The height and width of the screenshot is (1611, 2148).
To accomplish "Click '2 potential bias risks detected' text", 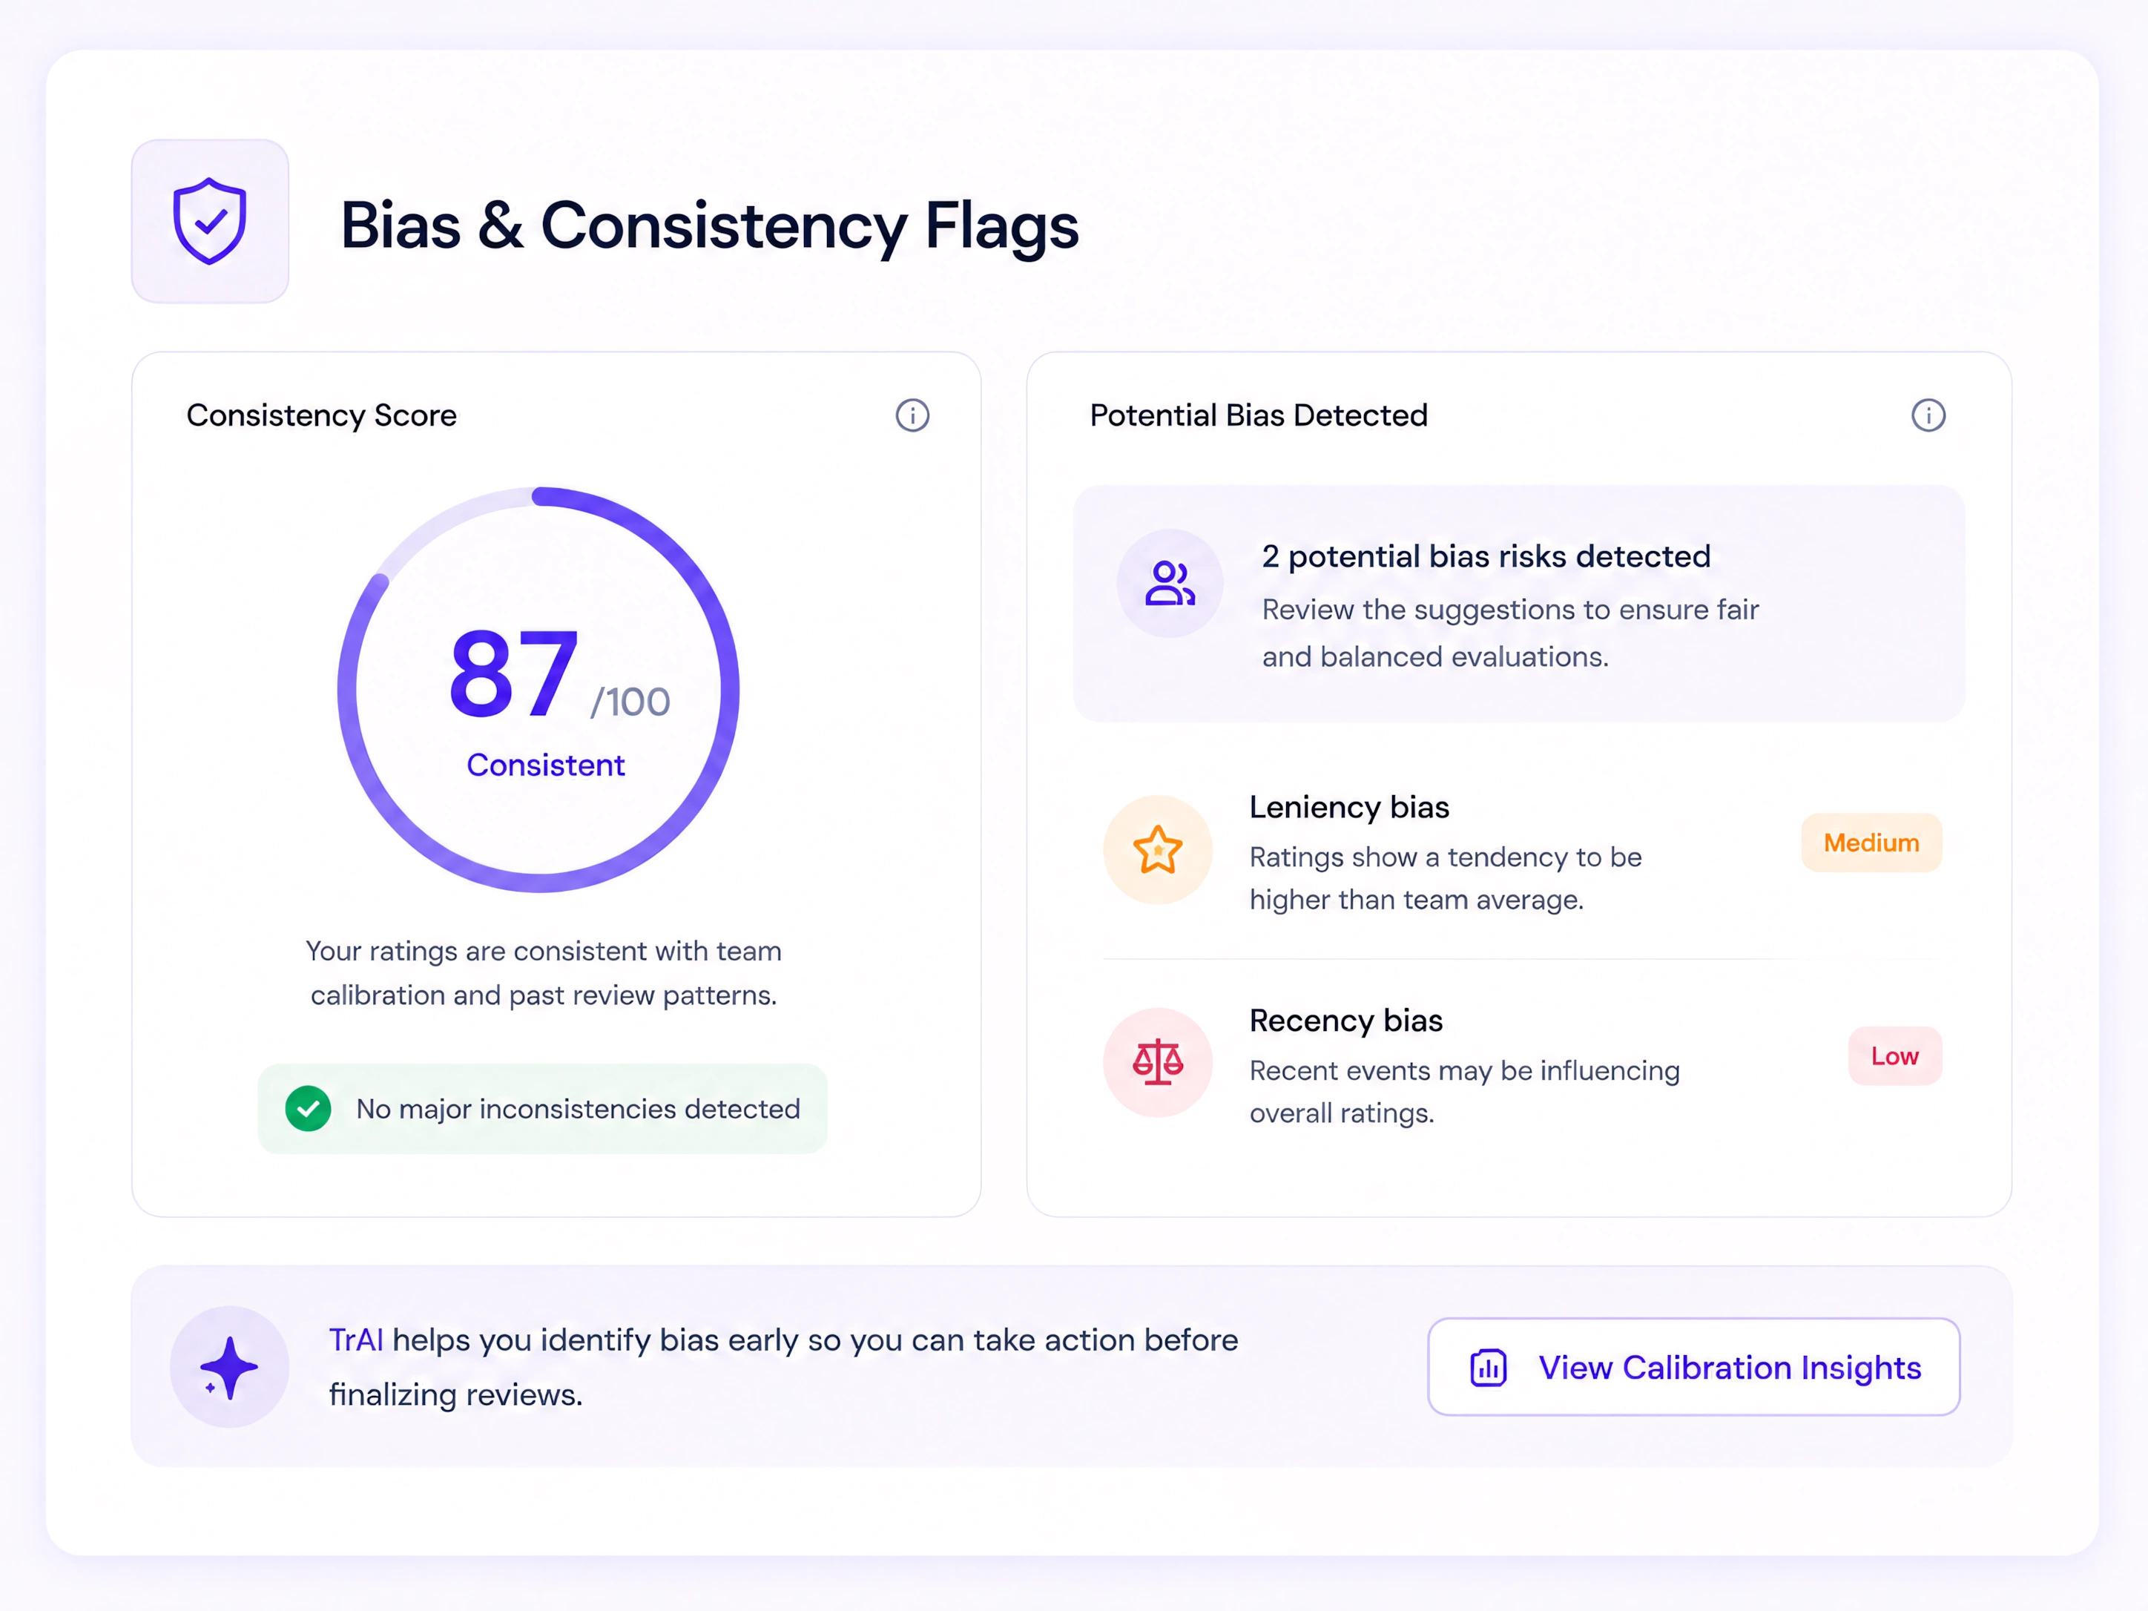I will 1486,556.
